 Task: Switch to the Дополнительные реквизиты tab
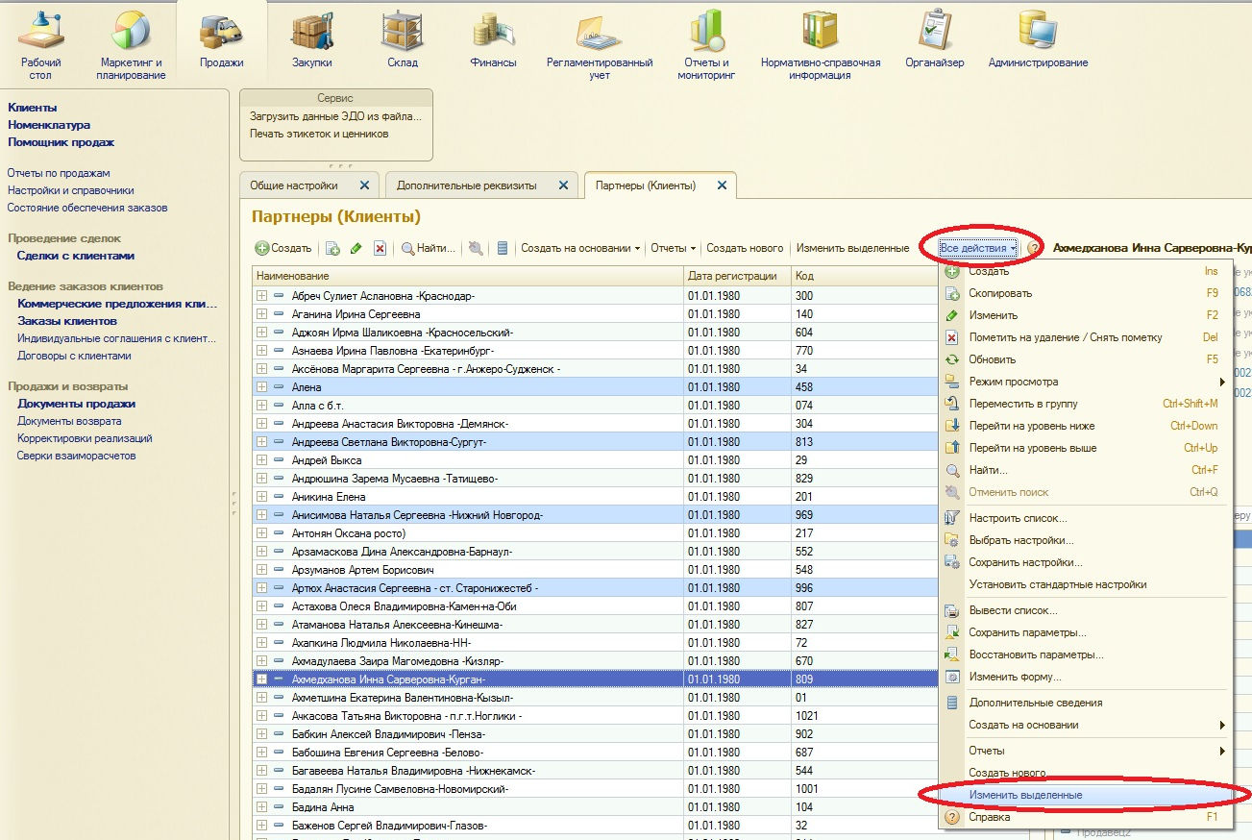[467, 185]
